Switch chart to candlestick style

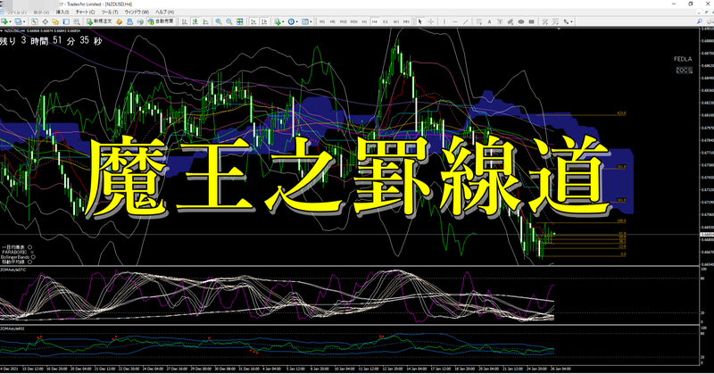[x=195, y=21]
